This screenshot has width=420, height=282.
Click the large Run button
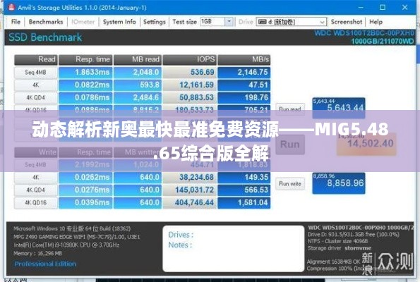290,145
